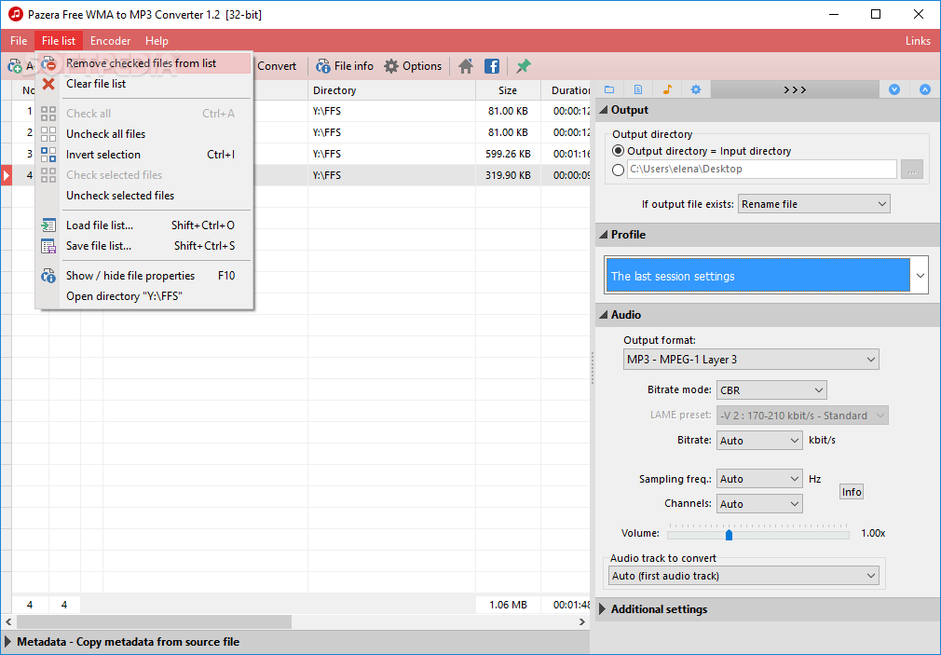Open the Bitrate mode dropdown
Viewport: 941px width, 655px height.
(x=771, y=390)
